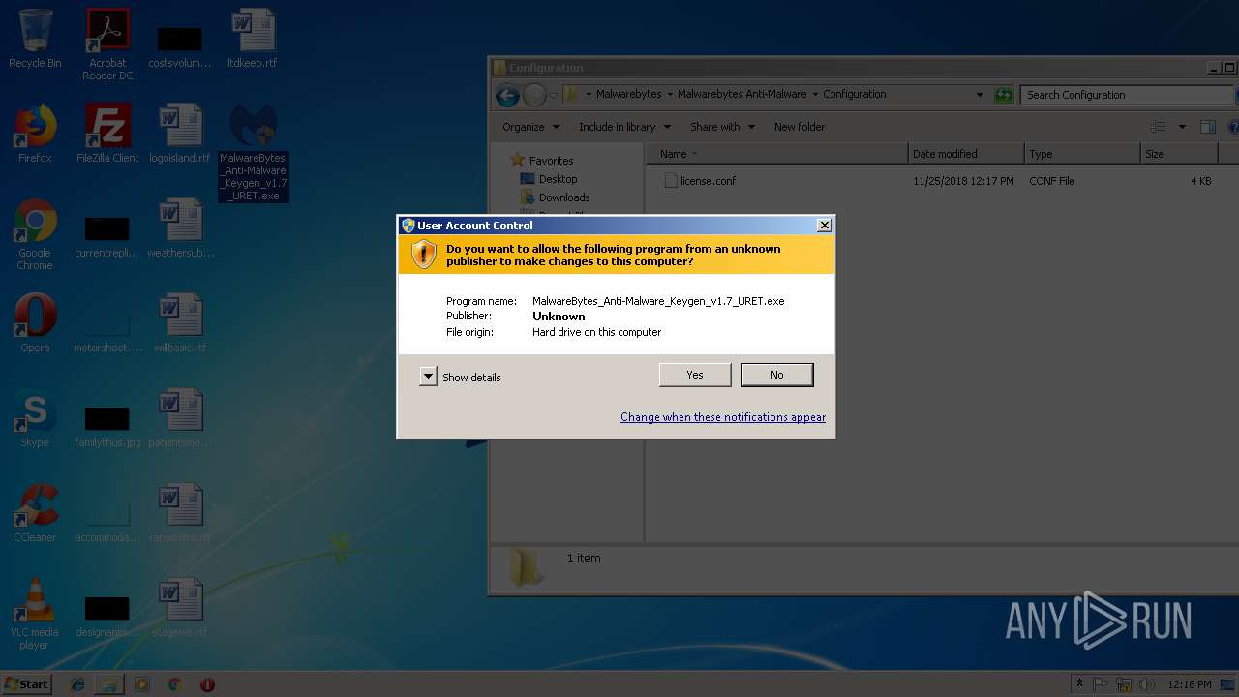Open VLC media player desktop shortcut
The height and width of the screenshot is (697, 1239).
point(35,615)
